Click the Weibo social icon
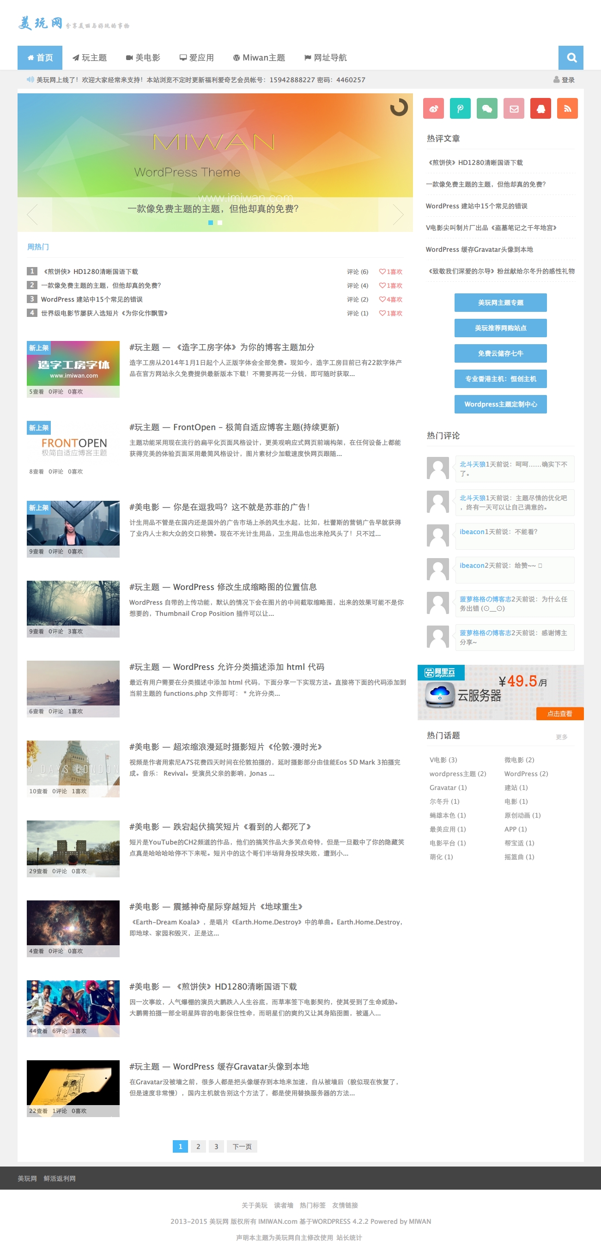This screenshot has width=601, height=1252. coord(433,109)
